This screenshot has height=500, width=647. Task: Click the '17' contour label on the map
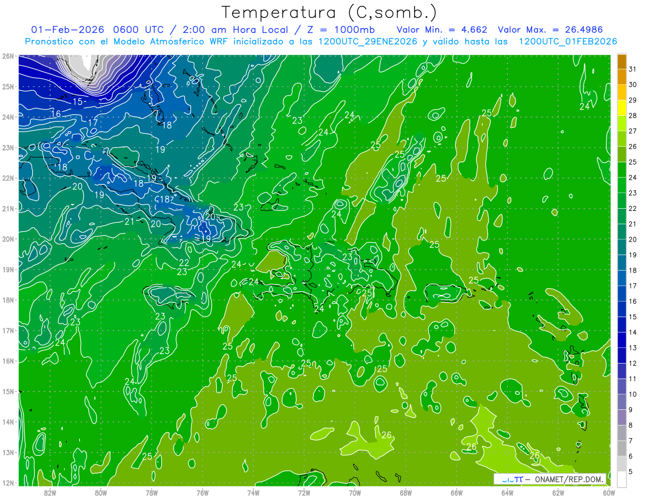click(x=93, y=123)
